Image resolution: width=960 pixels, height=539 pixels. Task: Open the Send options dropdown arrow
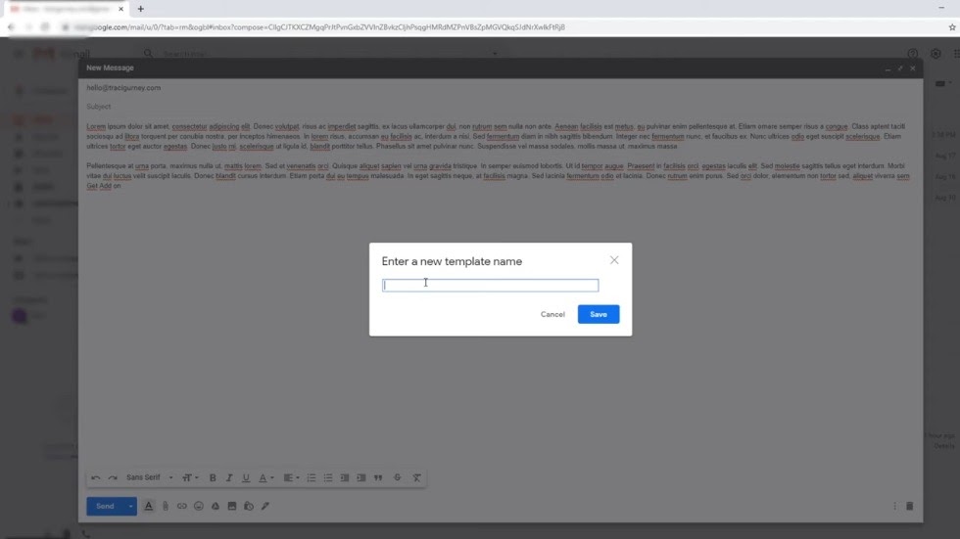tap(130, 506)
